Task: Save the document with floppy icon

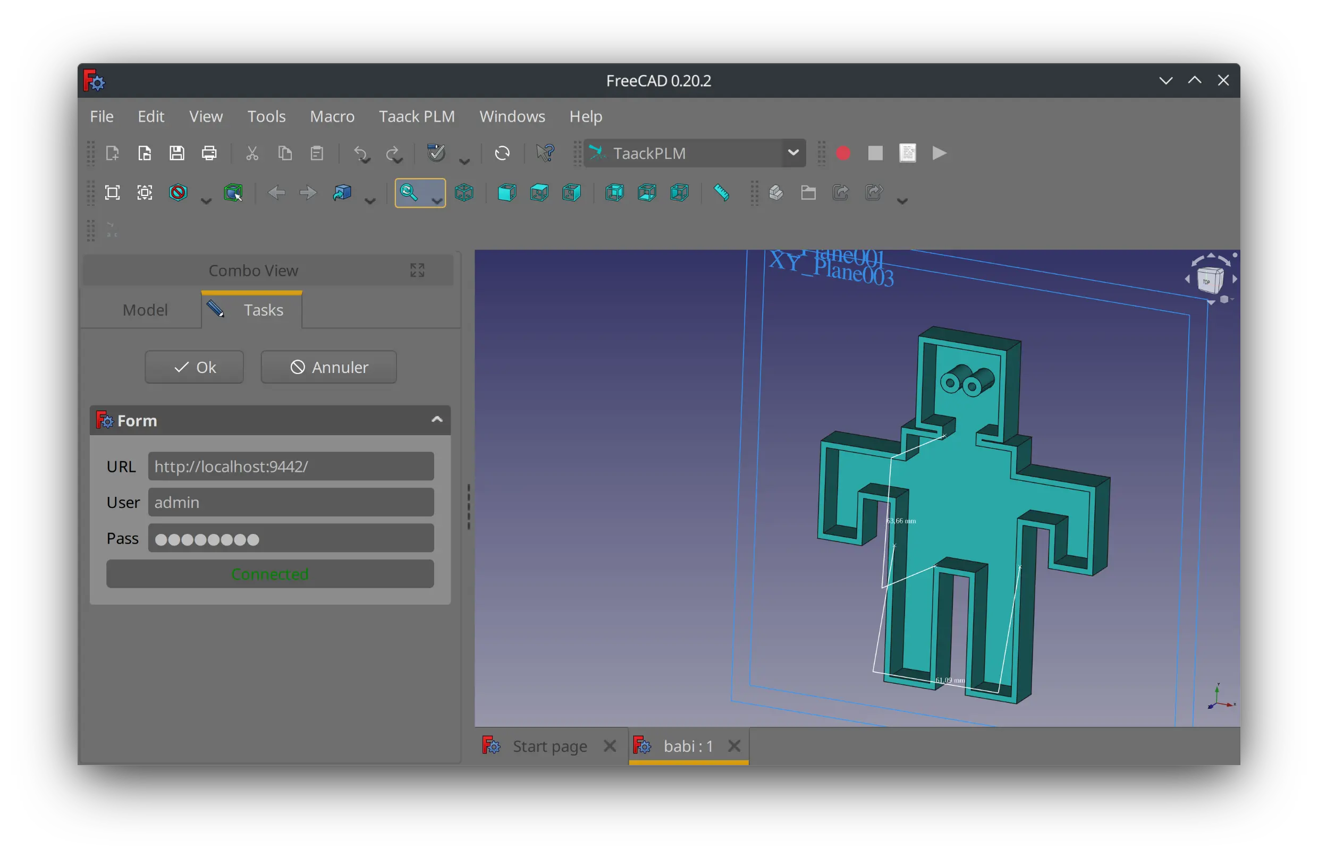Action: coord(176,153)
